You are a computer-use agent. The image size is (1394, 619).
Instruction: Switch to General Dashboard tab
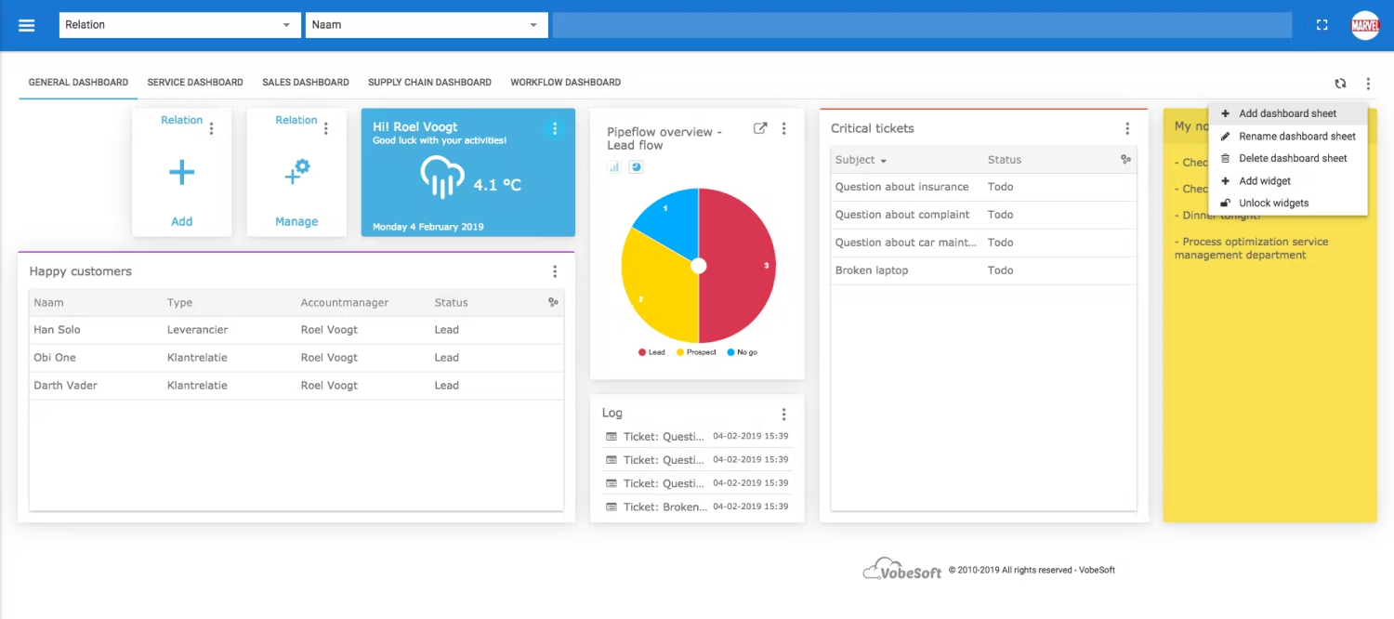78,83
